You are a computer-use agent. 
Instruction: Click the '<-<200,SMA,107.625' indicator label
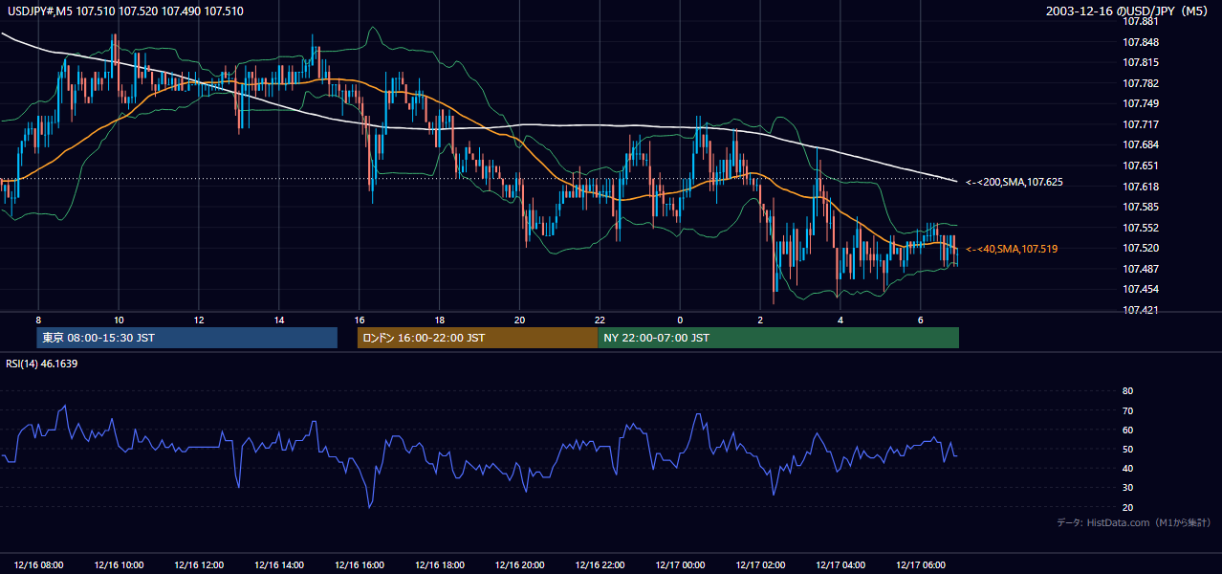point(1014,182)
